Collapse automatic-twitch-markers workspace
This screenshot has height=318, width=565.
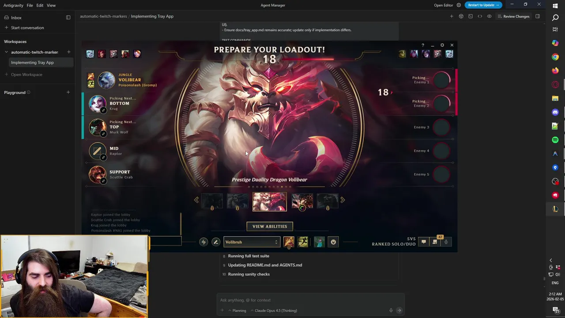click(x=7, y=52)
